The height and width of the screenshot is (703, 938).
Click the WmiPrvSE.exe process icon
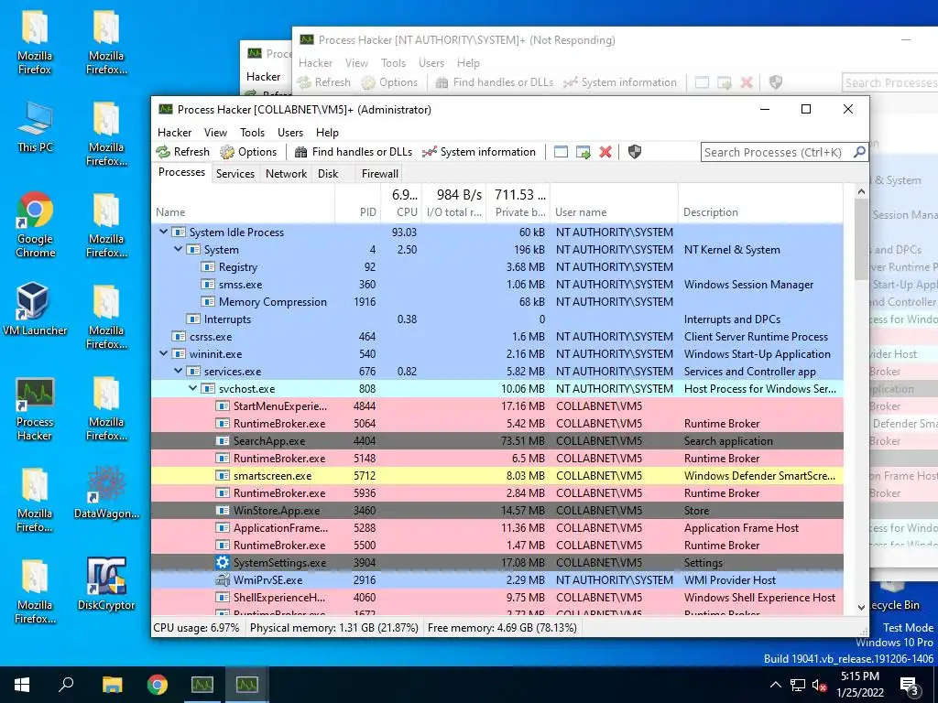[223, 579]
